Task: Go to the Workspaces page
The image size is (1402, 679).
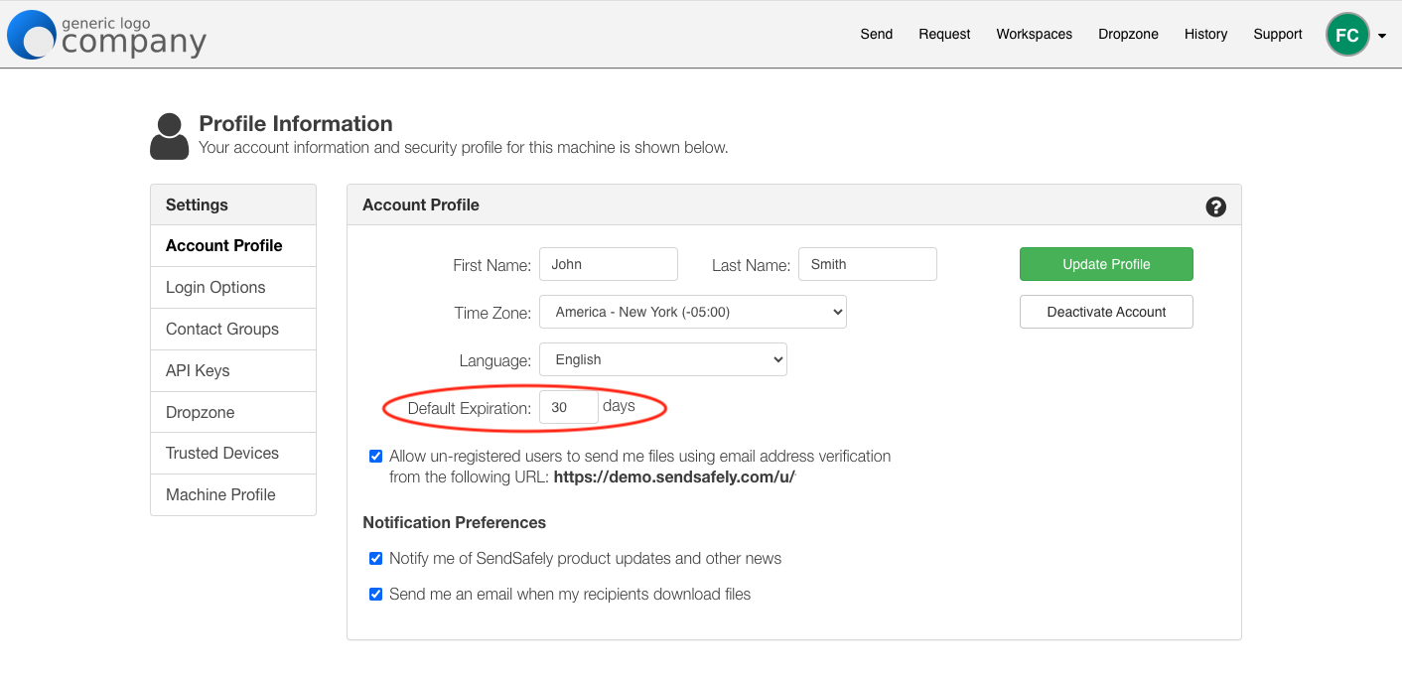Action: click(x=1034, y=34)
